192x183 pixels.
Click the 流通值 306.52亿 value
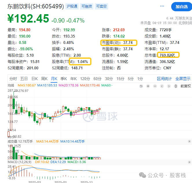[167, 62]
